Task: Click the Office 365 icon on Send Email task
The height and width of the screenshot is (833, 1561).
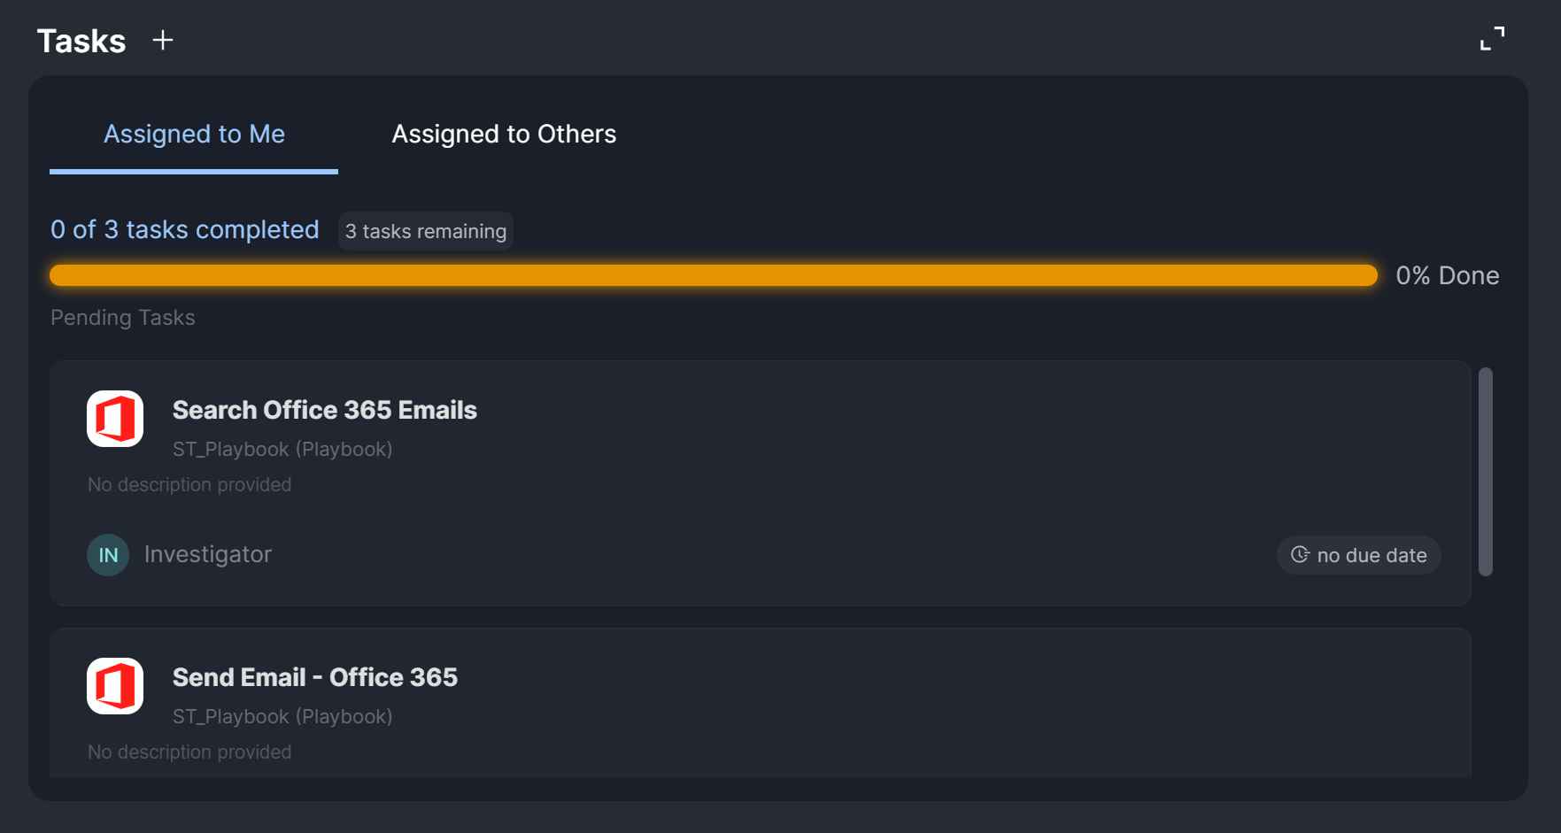Action: click(114, 686)
